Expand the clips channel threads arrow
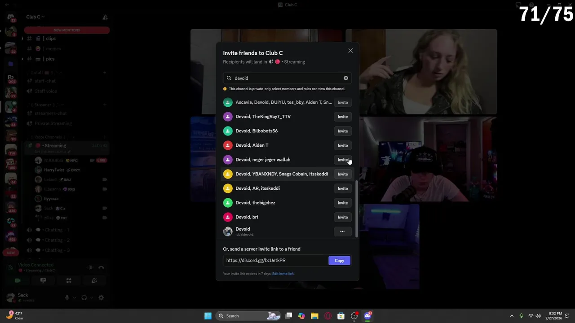 point(22,39)
